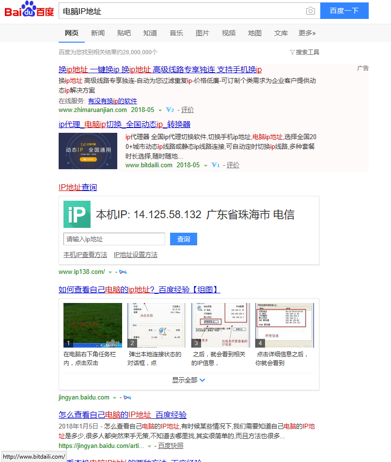Click the bowtie icon next to jingyan.baidu.com
The height and width of the screenshot is (462, 391).
click(127, 397)
